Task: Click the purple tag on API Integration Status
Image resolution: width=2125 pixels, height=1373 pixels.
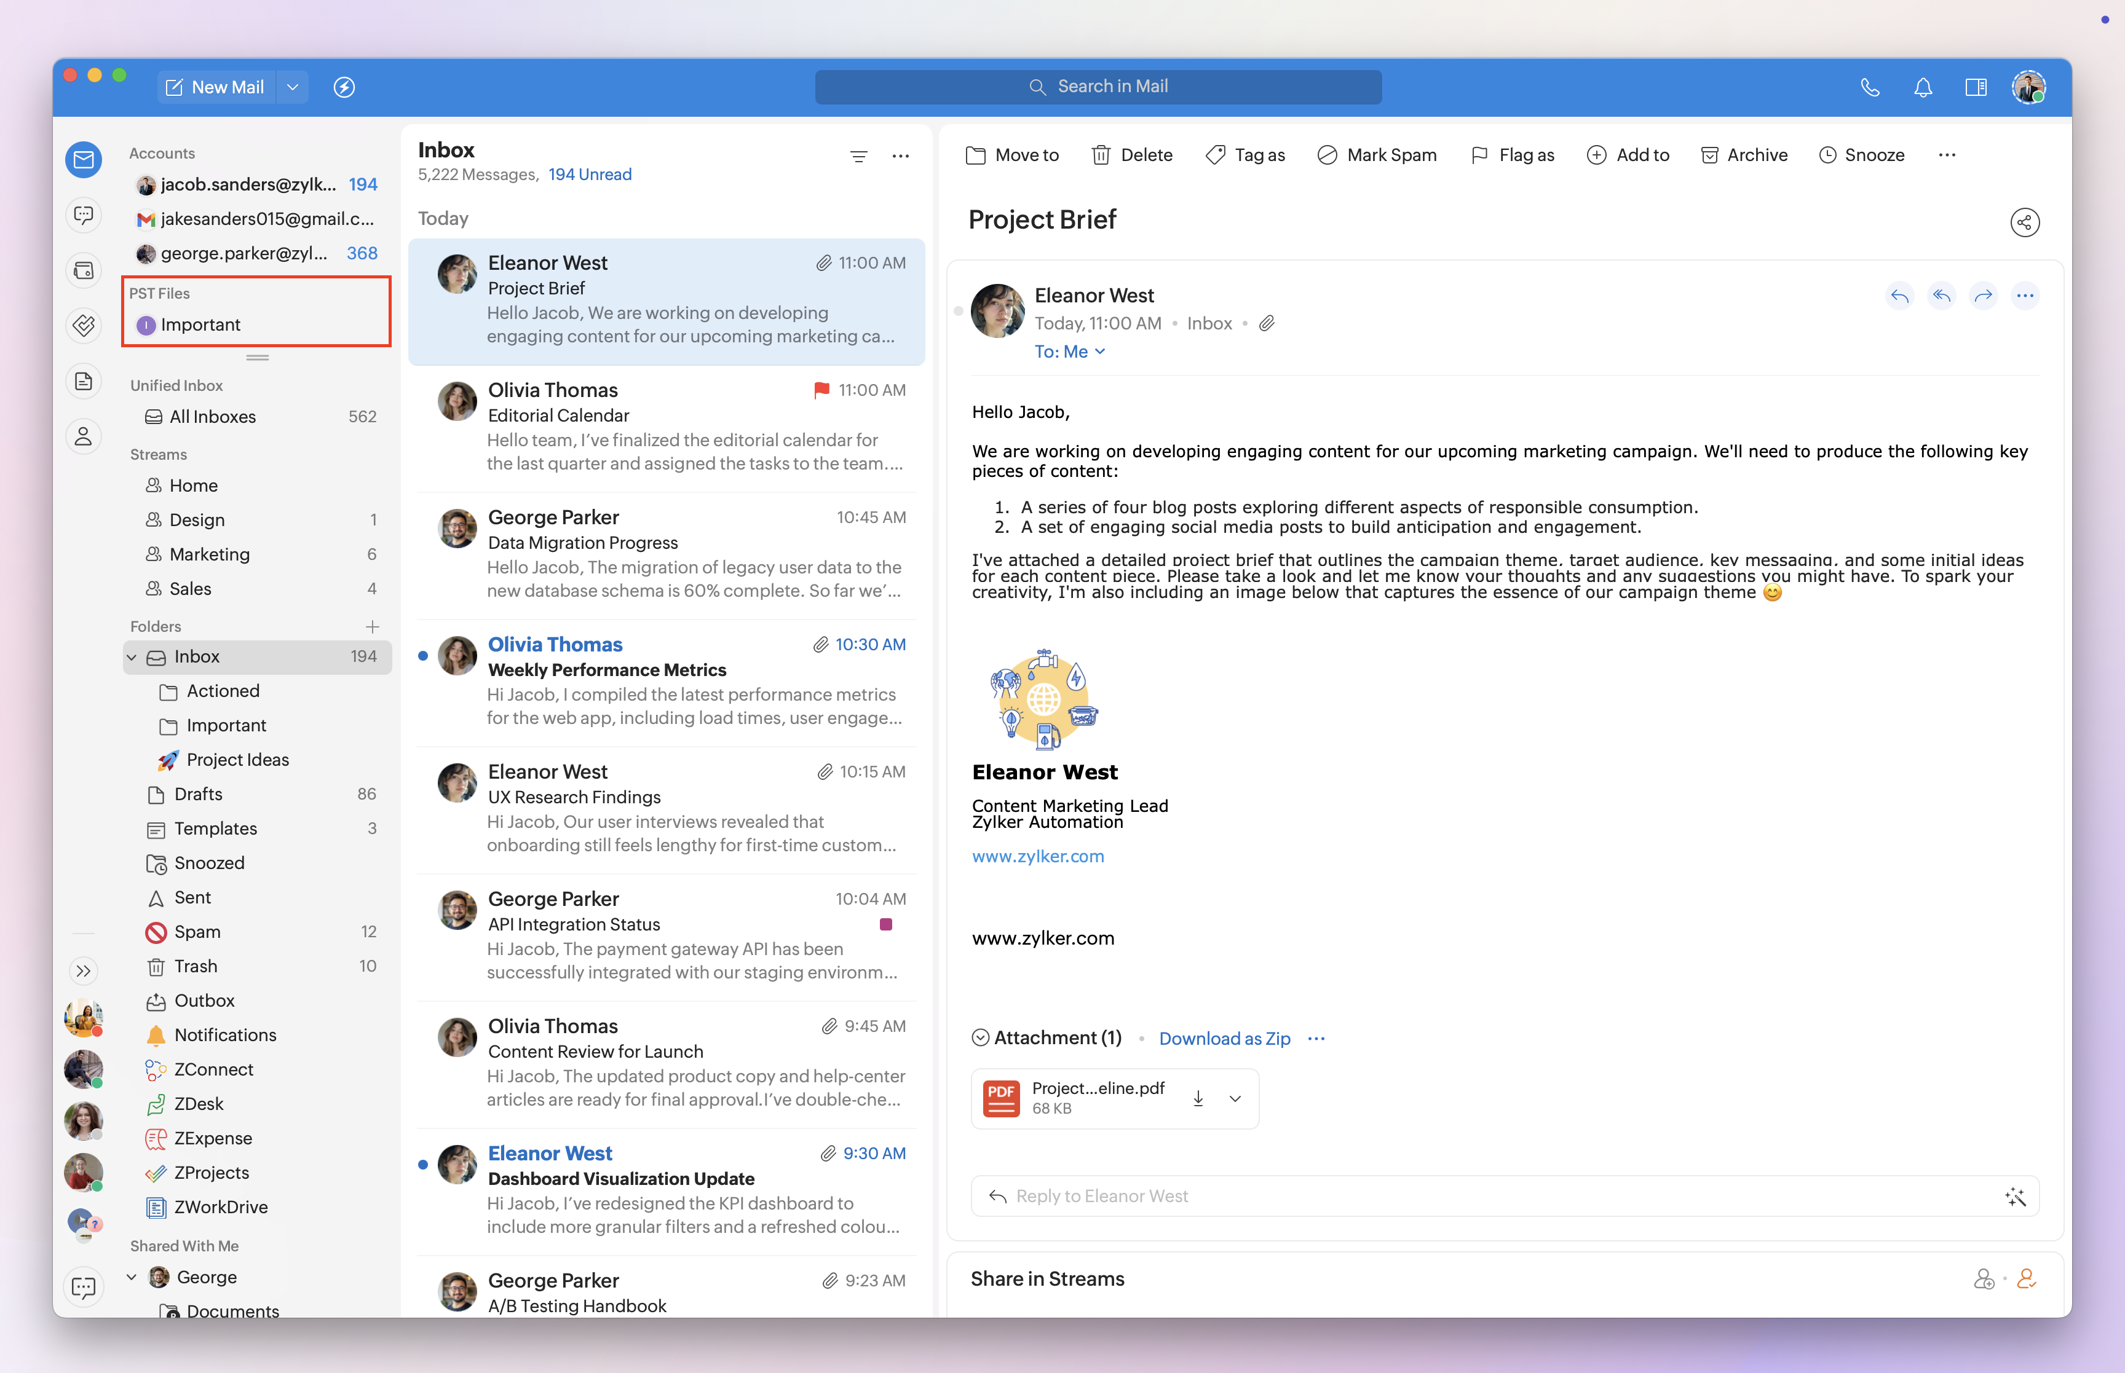Action: (x=885, y=924)
